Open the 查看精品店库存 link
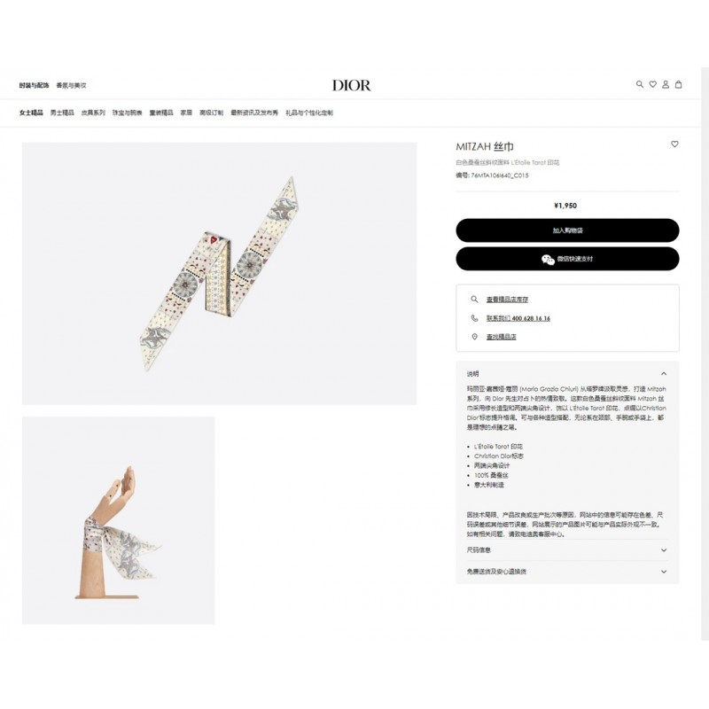 507,300
